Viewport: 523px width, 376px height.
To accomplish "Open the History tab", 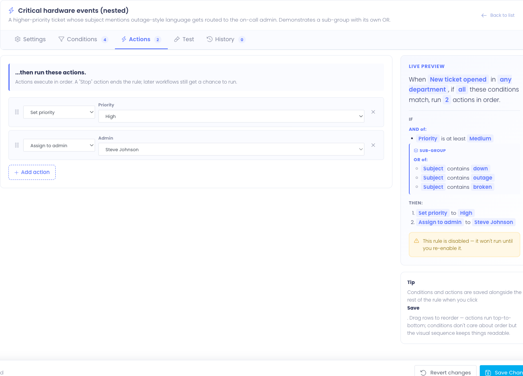I will 226,39.
